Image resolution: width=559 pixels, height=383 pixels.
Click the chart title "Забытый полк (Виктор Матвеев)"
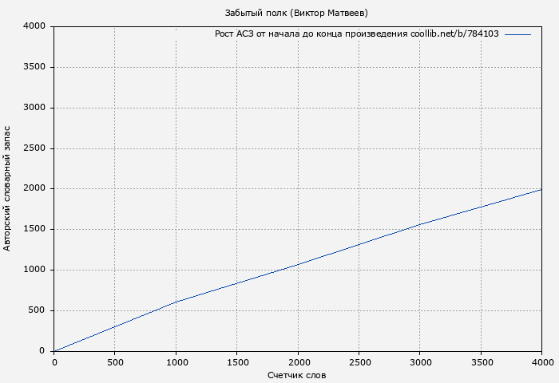tap(296, 13)
